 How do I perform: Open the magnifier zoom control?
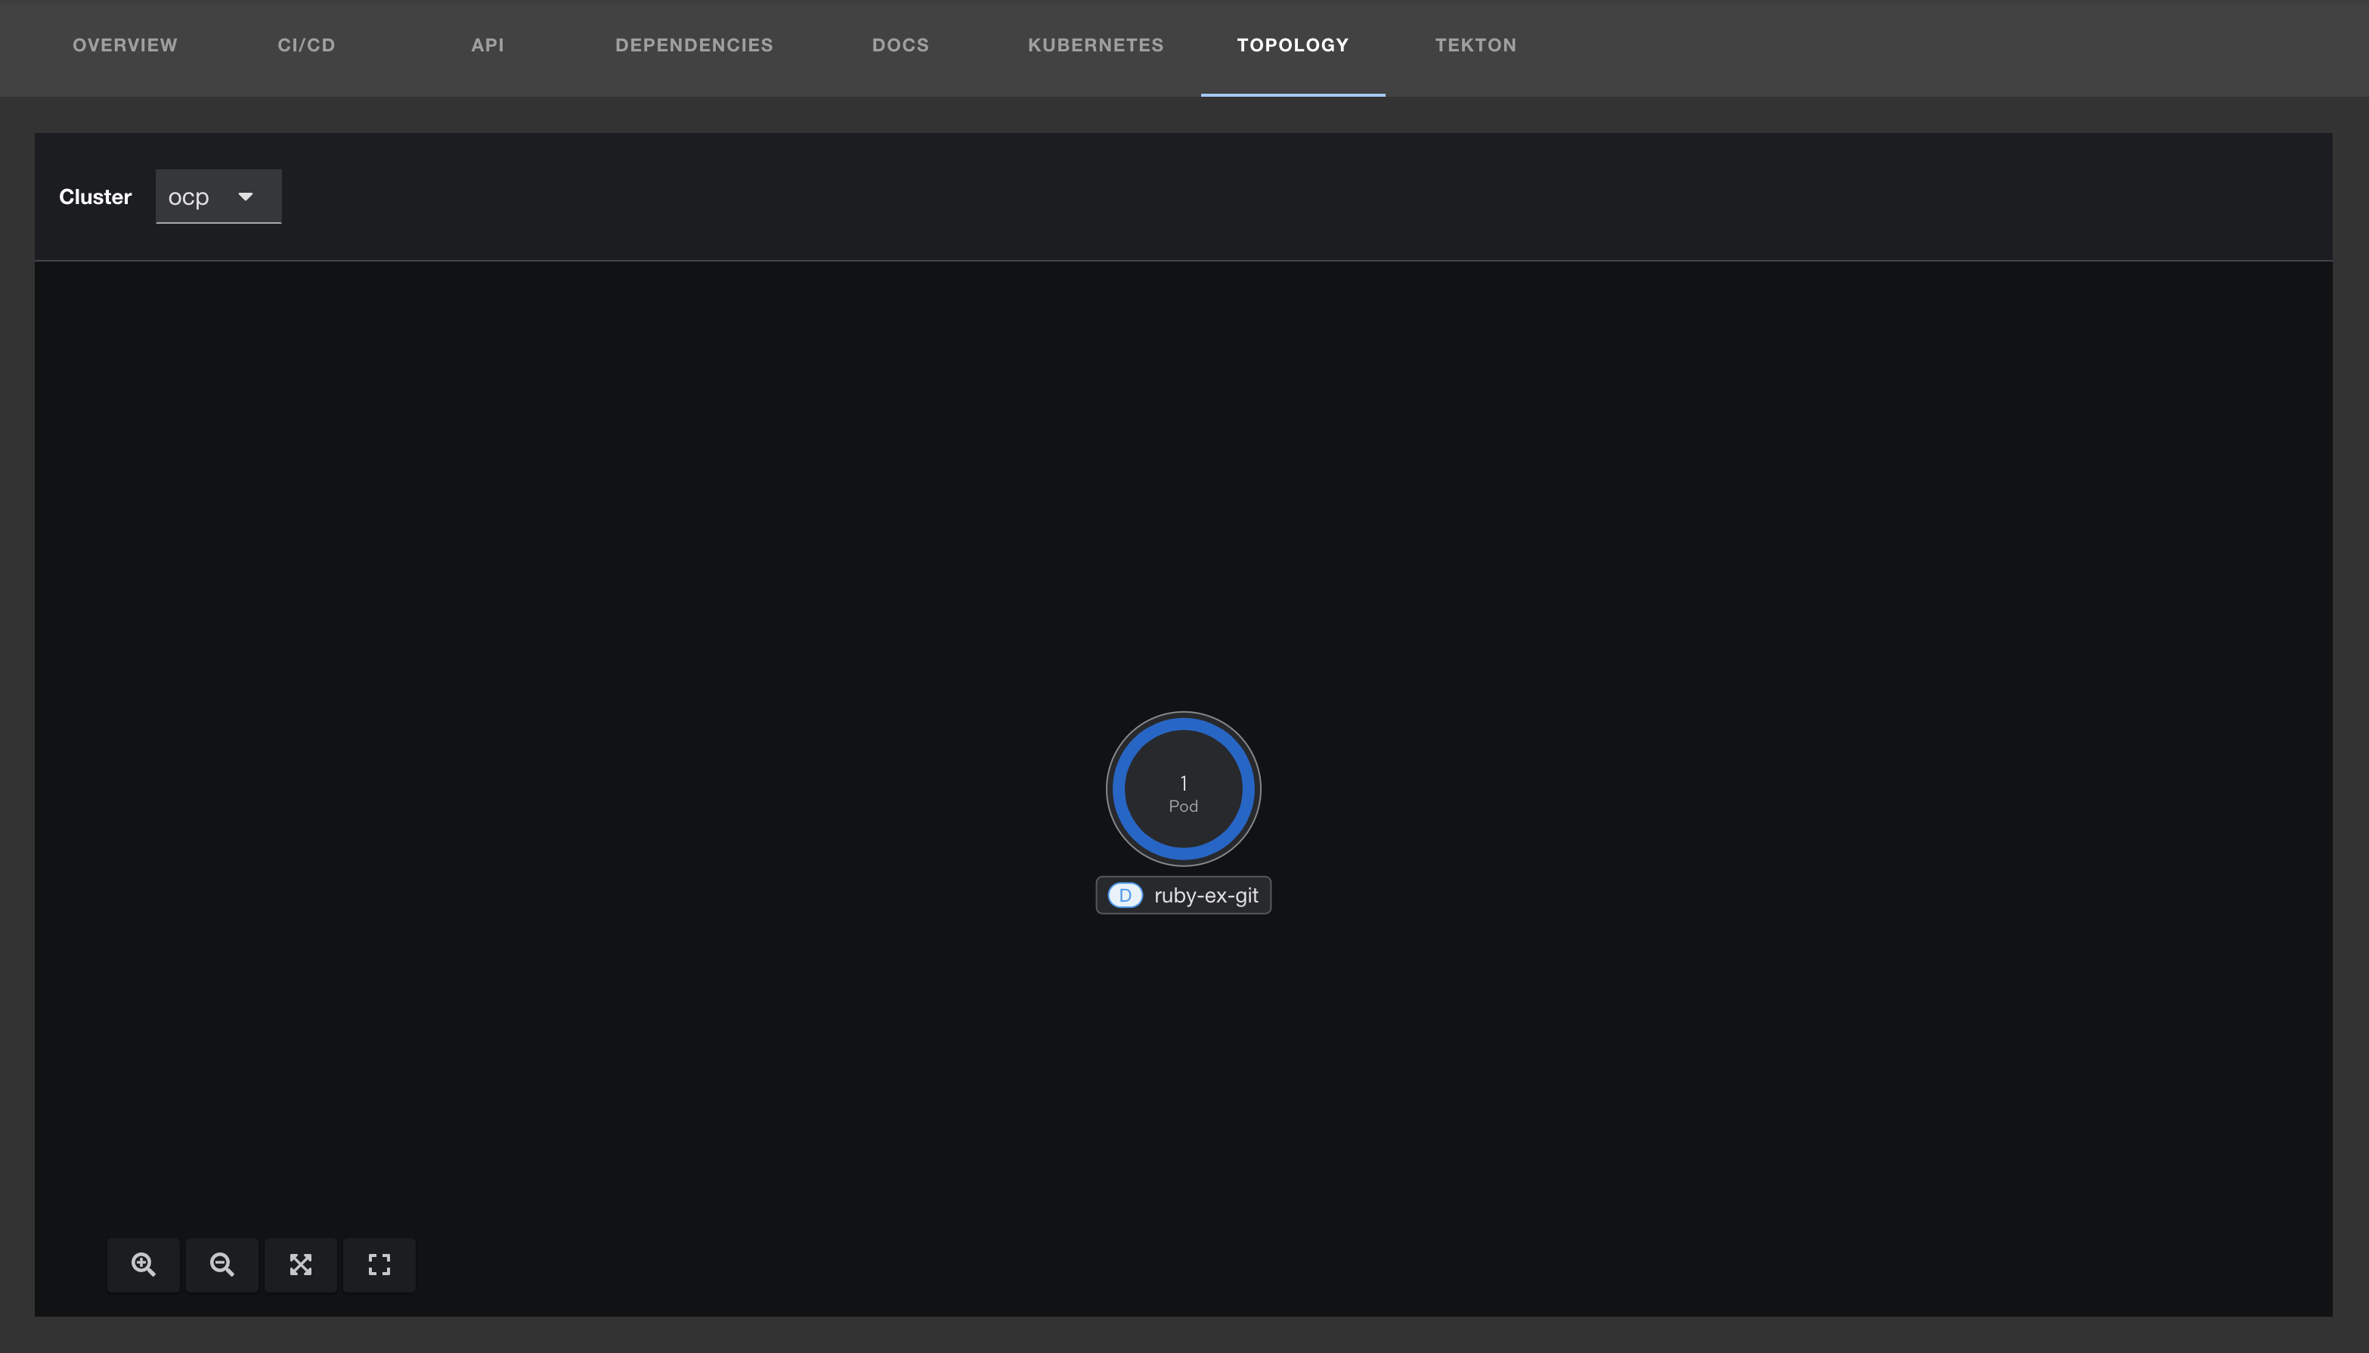pos(143,1264)
